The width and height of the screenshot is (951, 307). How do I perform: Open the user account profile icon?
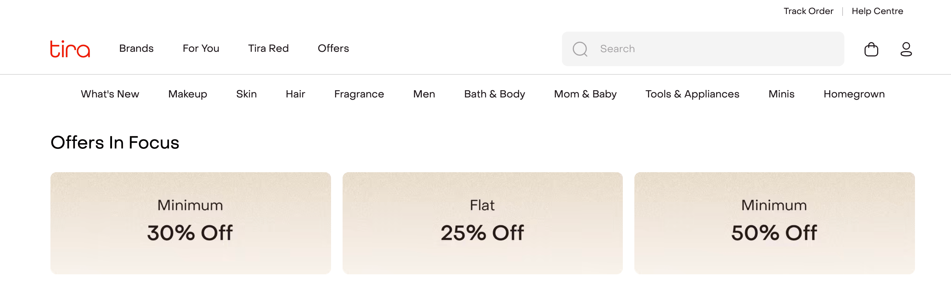pos(906,49)
